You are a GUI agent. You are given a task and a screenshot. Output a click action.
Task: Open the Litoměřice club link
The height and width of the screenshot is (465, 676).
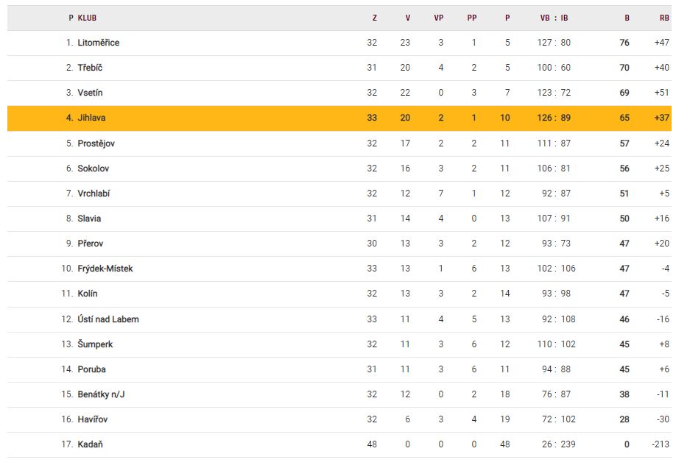[x=98, y=43]
